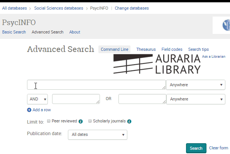Open the Field codes link
This screenshot has width=230, height=154.
(x=172, y=49)
